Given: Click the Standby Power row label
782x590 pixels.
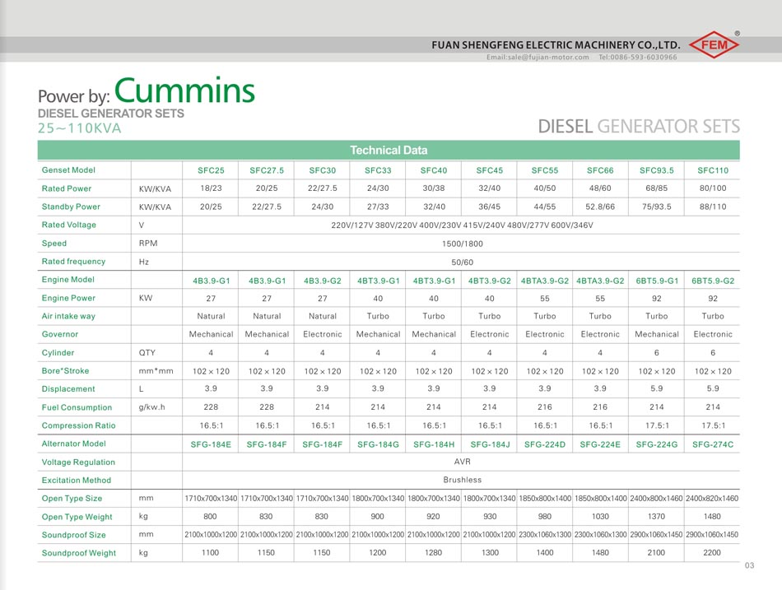Looking at the screenshot, I should point(71,207).
